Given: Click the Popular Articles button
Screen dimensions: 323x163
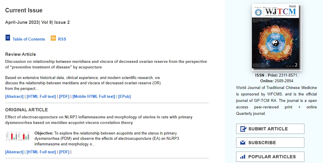Looking at the screenshot, I should (270, 157).
